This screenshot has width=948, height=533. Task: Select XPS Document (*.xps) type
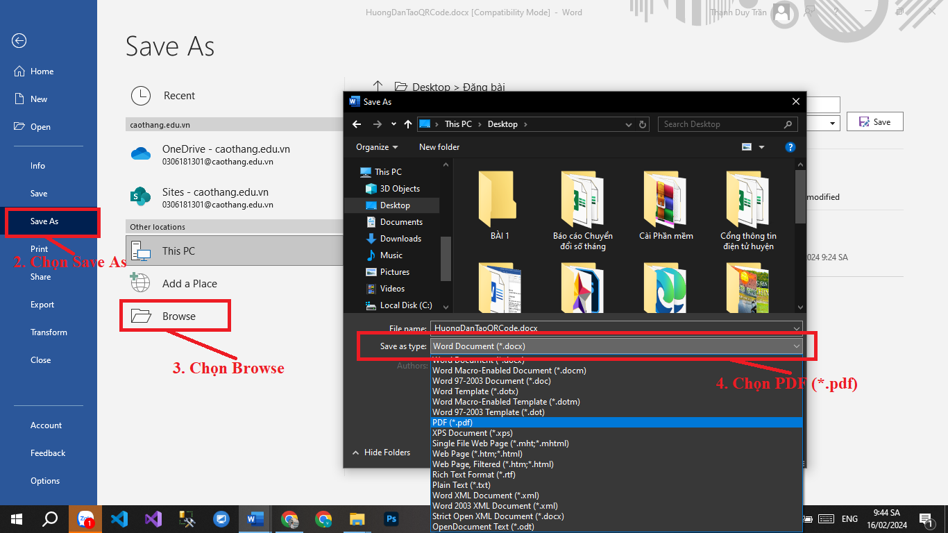coord(616,433)
